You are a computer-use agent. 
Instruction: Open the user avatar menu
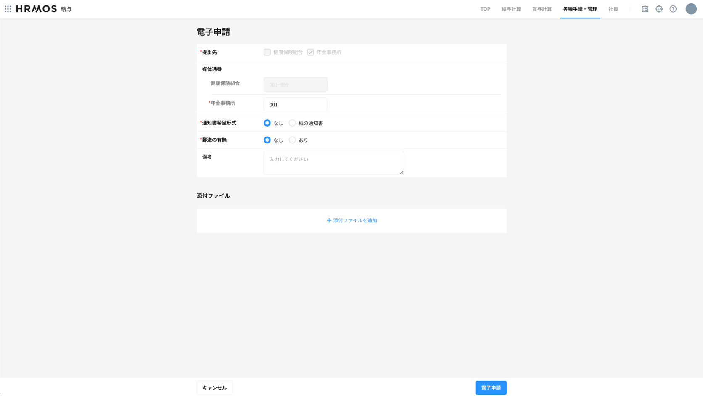point(691,9)
